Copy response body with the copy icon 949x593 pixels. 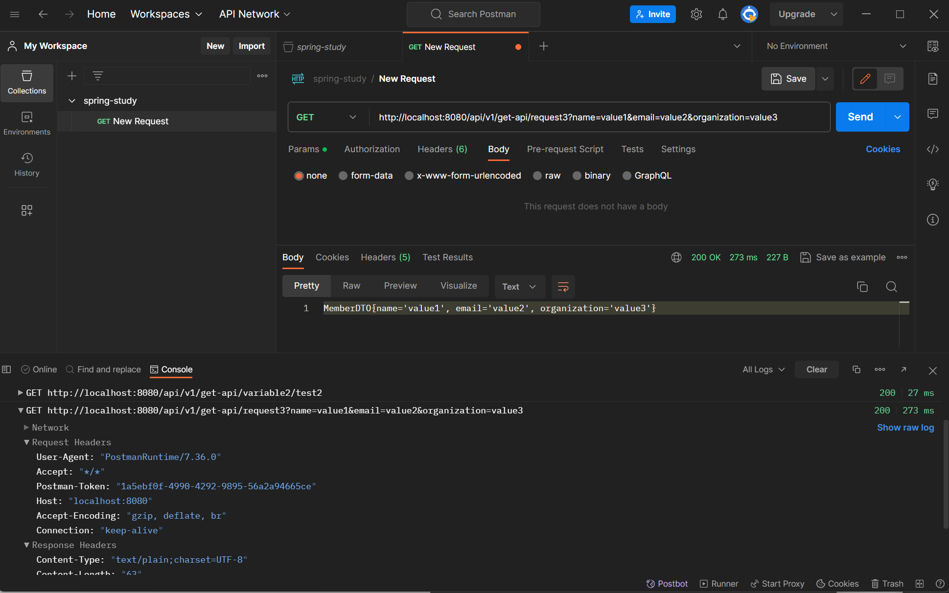(862, 287)
